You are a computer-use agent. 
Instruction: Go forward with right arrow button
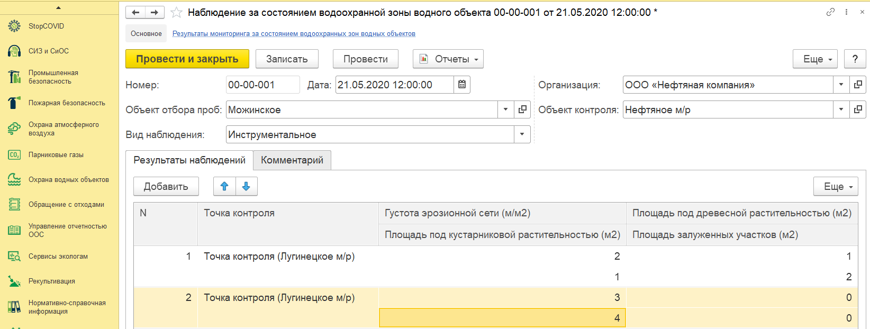point(155,12)
